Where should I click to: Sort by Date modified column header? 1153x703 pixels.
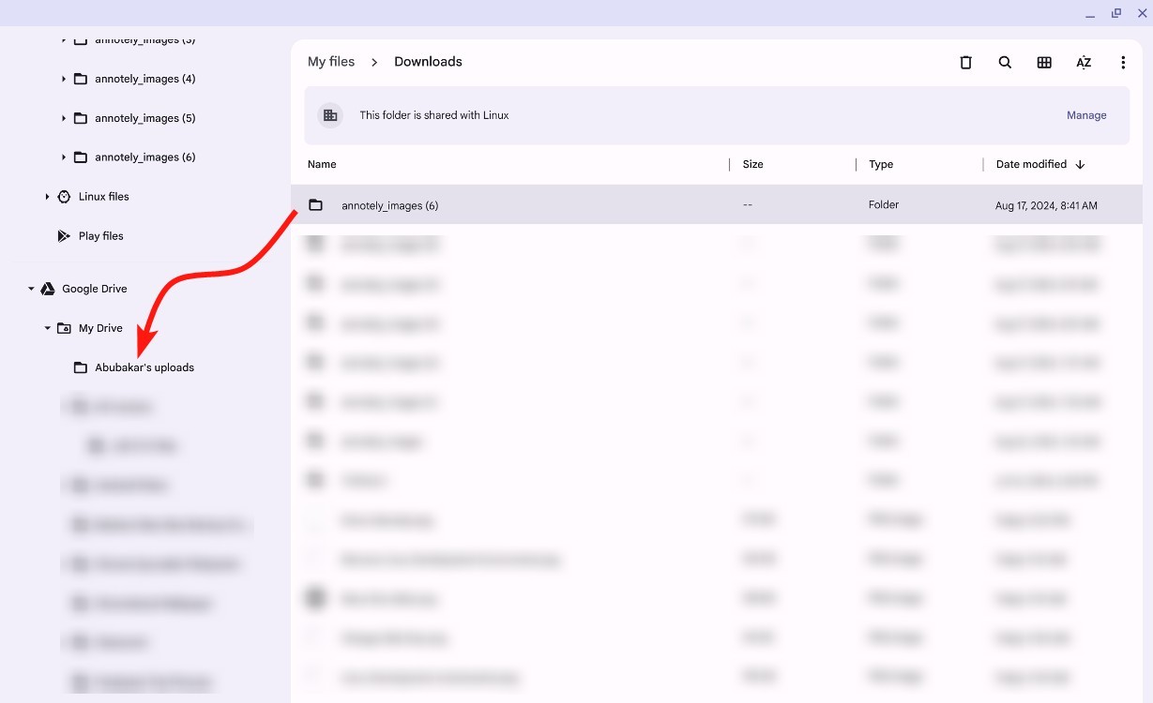tap(1031, 164)
